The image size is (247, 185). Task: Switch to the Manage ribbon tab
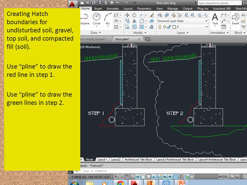click(x=173, y=9)
